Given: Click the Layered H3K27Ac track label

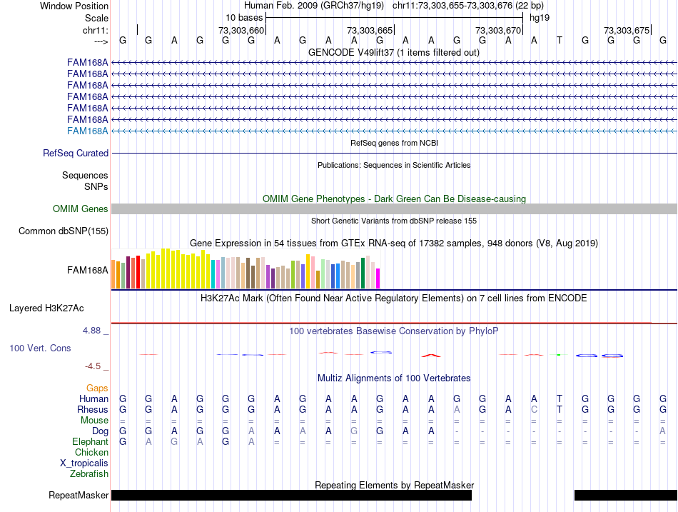Looking at the screenshot, I should pyautogui.click(x=46, y=308).
